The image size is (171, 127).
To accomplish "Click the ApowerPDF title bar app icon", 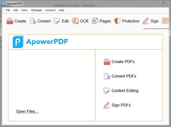I will tap(4, 4).
